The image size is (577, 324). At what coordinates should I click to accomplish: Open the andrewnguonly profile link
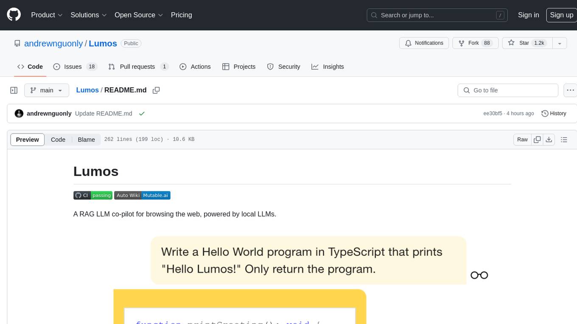click(54, 43)
